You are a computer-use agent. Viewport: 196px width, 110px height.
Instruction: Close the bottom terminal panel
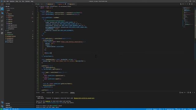click(x=194, y=93)
